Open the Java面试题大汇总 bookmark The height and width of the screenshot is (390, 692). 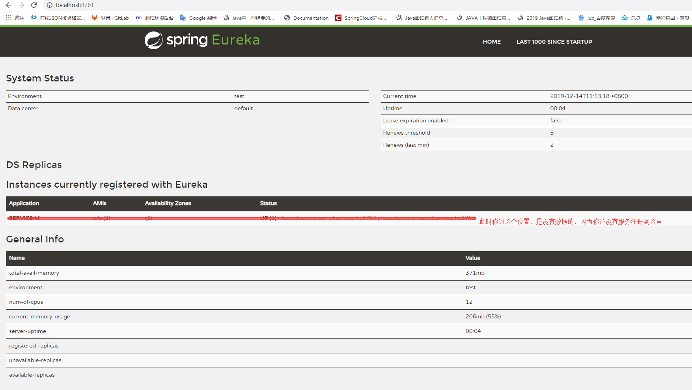(422, 18)
